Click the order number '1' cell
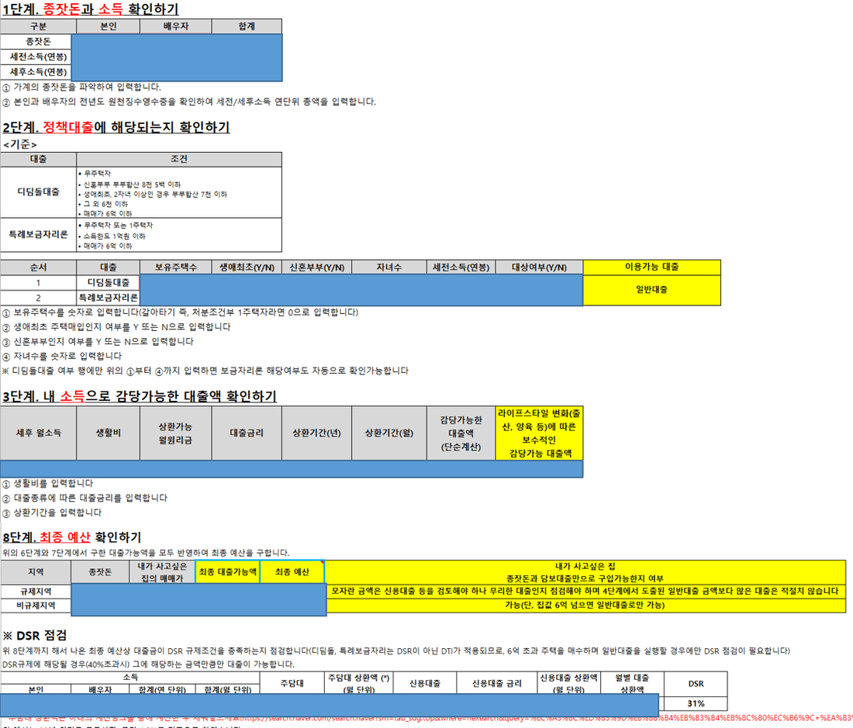 (39, 283)
